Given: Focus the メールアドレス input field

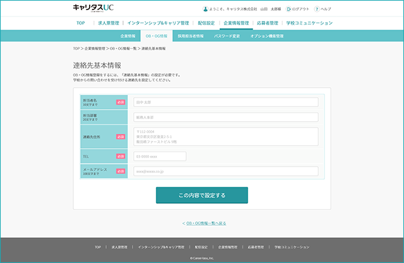Looking at the screenshot, I should click(226, 171).
